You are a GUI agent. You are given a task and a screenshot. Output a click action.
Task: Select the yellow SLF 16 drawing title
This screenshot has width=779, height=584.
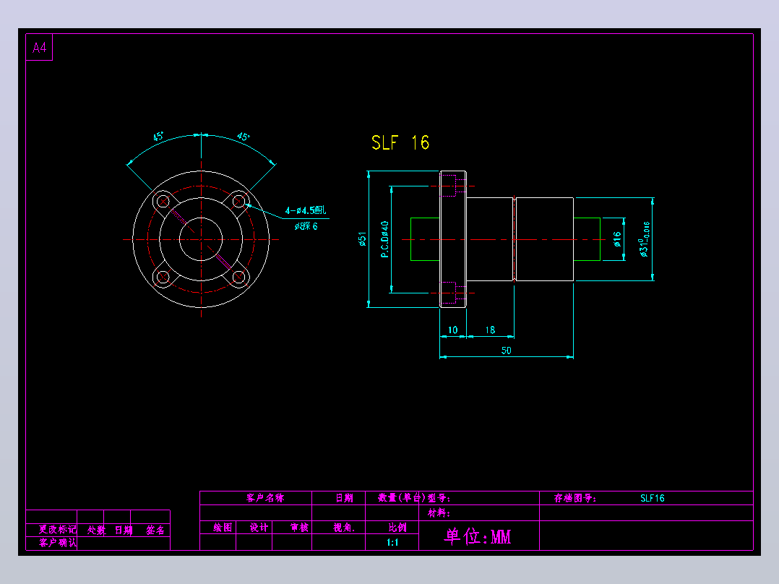click(400, 142)
